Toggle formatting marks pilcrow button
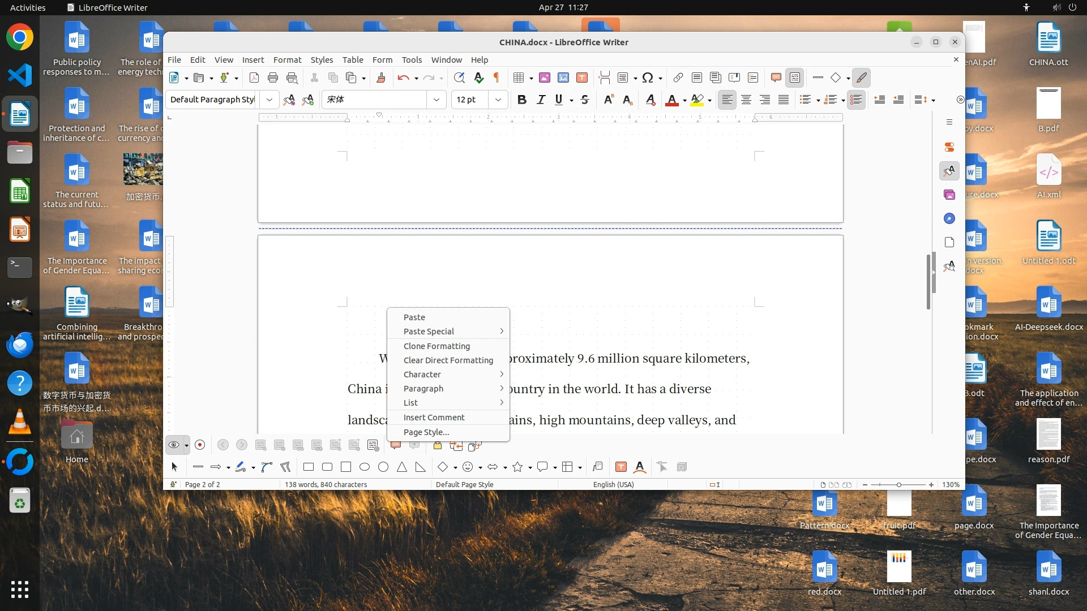This screenshot has height=611, width=1087. 497,78
